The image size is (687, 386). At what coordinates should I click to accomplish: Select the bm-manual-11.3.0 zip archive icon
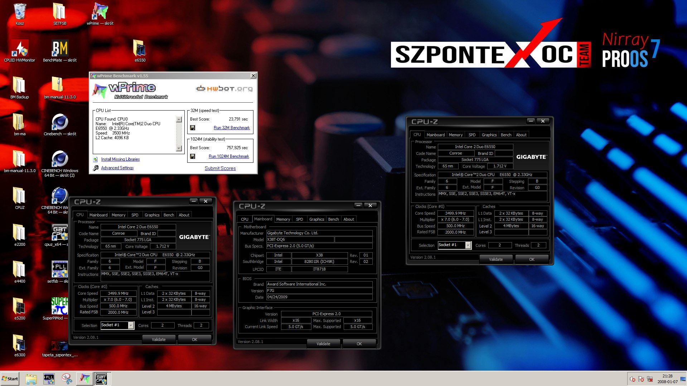coord(60,88)
